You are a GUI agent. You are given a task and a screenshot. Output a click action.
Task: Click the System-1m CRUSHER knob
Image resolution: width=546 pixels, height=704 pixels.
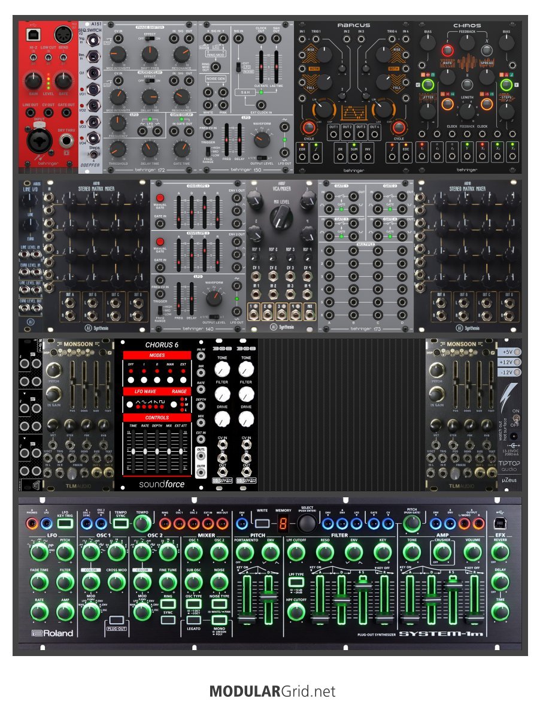[x=442, y=552]
